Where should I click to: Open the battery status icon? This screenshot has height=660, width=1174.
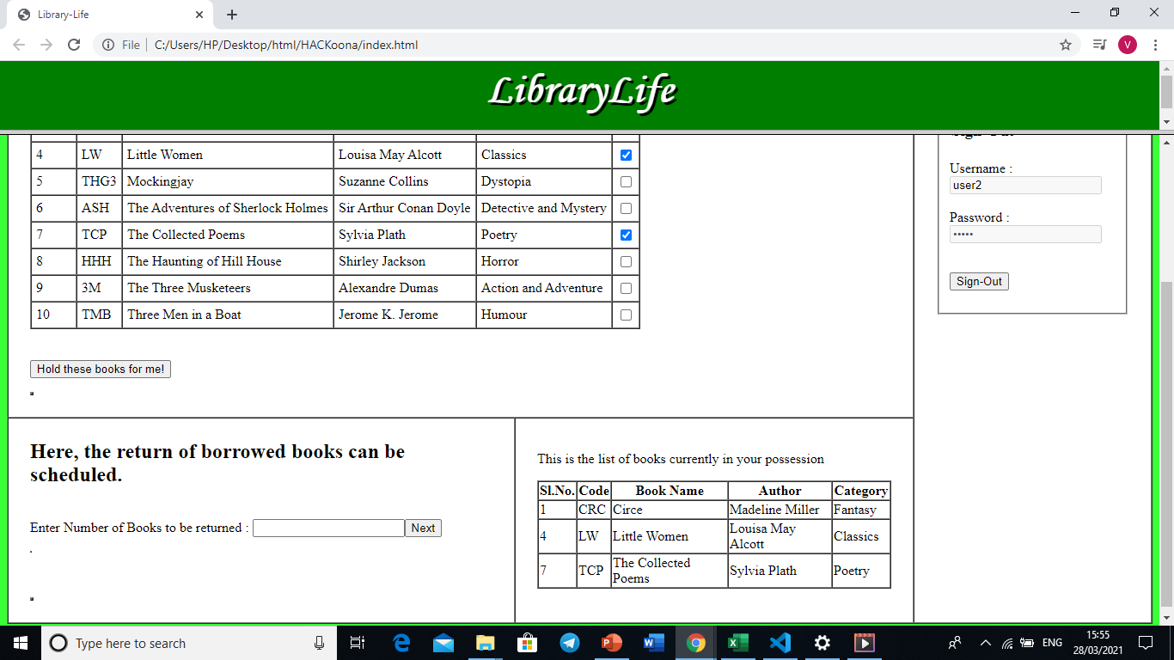tap(1026, 643)
